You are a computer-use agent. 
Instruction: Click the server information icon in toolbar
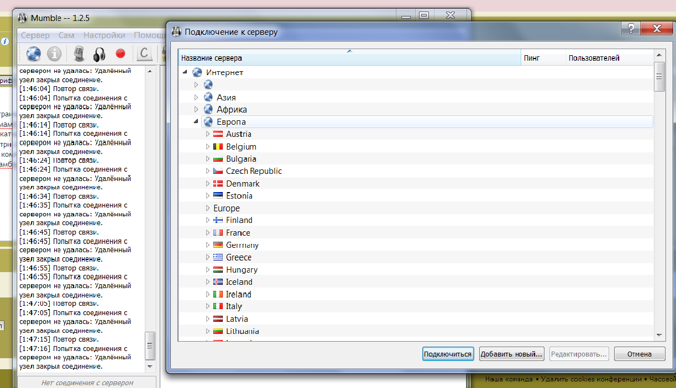click(54, 54)
